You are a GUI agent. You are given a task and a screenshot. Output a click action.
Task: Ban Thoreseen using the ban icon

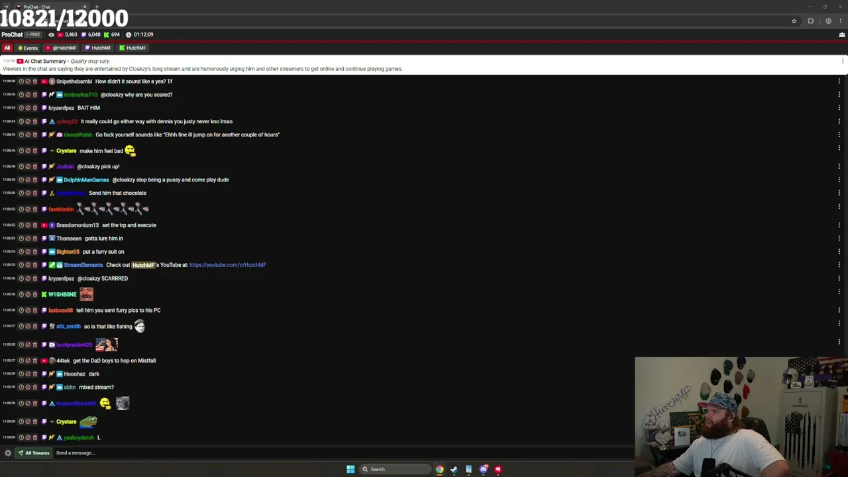[x=28, y=238]
